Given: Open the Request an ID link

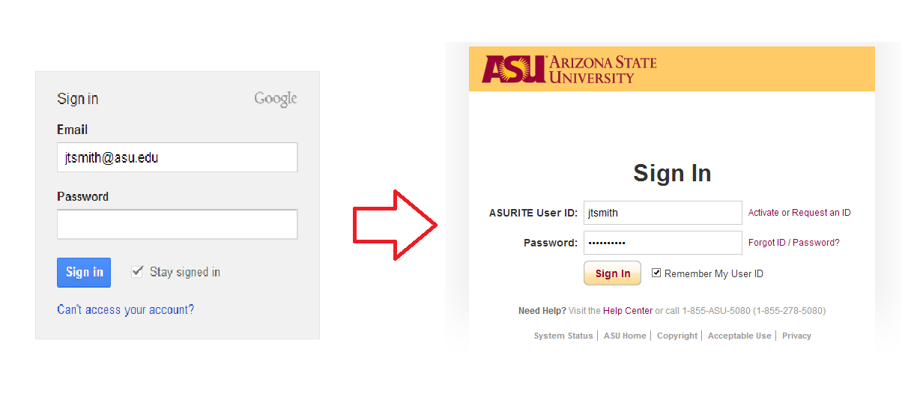Looking at the screenshot, I should tap(821, 213).
